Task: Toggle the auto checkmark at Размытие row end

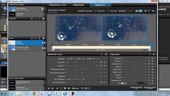Action: (154, 58)
